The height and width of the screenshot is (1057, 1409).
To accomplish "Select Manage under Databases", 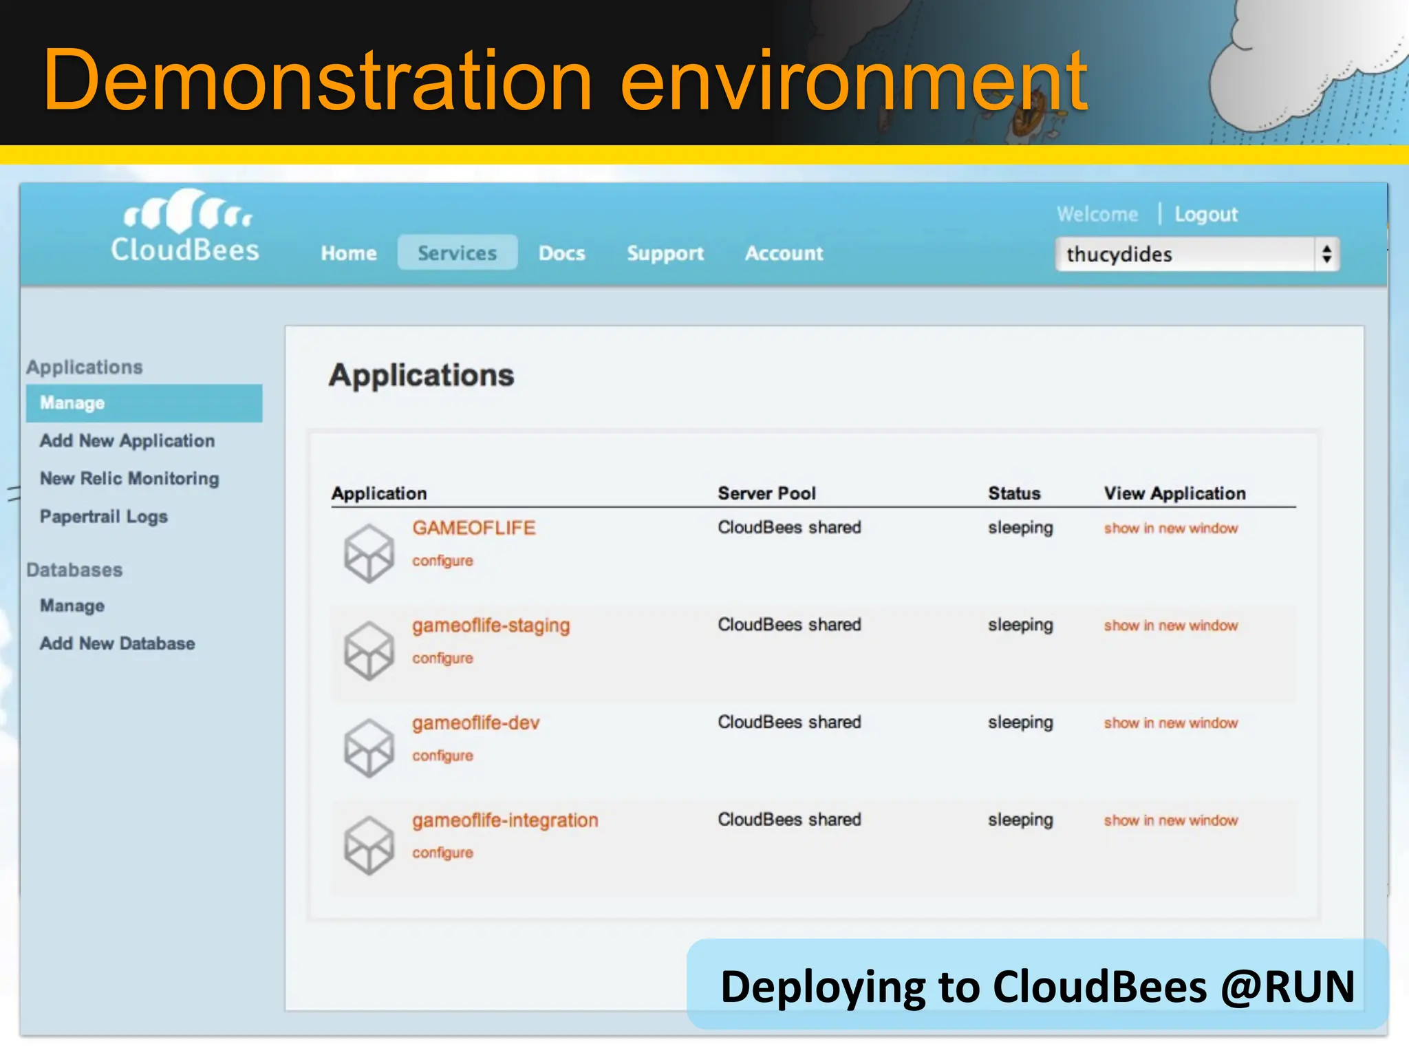I will (x=72, y=606).
